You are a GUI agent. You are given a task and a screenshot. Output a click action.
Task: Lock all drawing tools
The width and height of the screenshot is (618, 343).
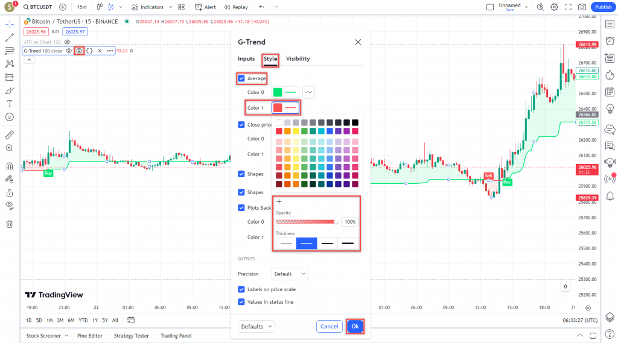[10, 192]
